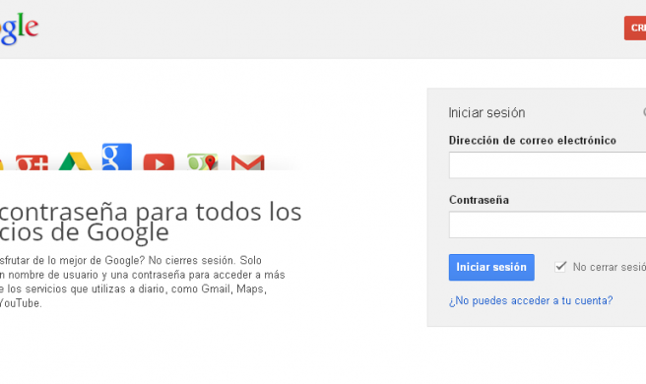Toggle the No cerrar sesión checkbox

(x=560, y=267)
